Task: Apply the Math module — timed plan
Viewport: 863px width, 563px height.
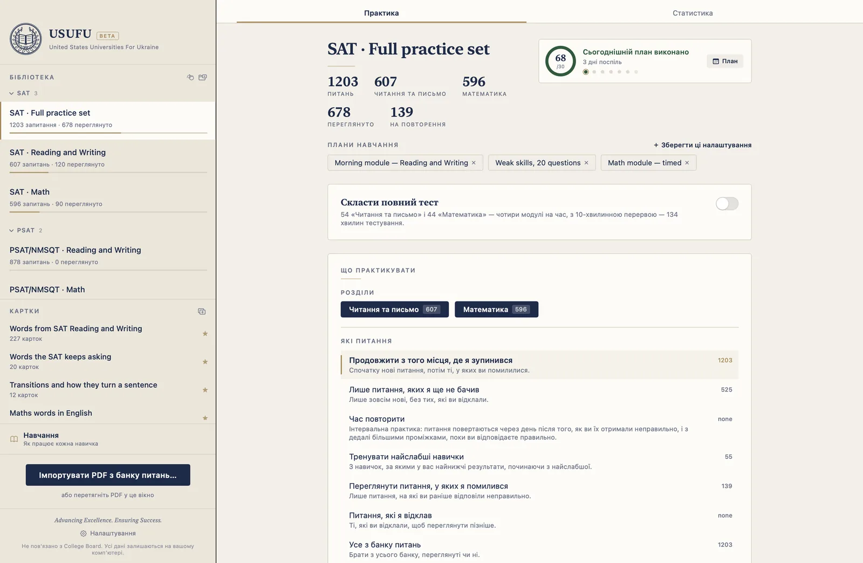Action: tap(645, 163)
